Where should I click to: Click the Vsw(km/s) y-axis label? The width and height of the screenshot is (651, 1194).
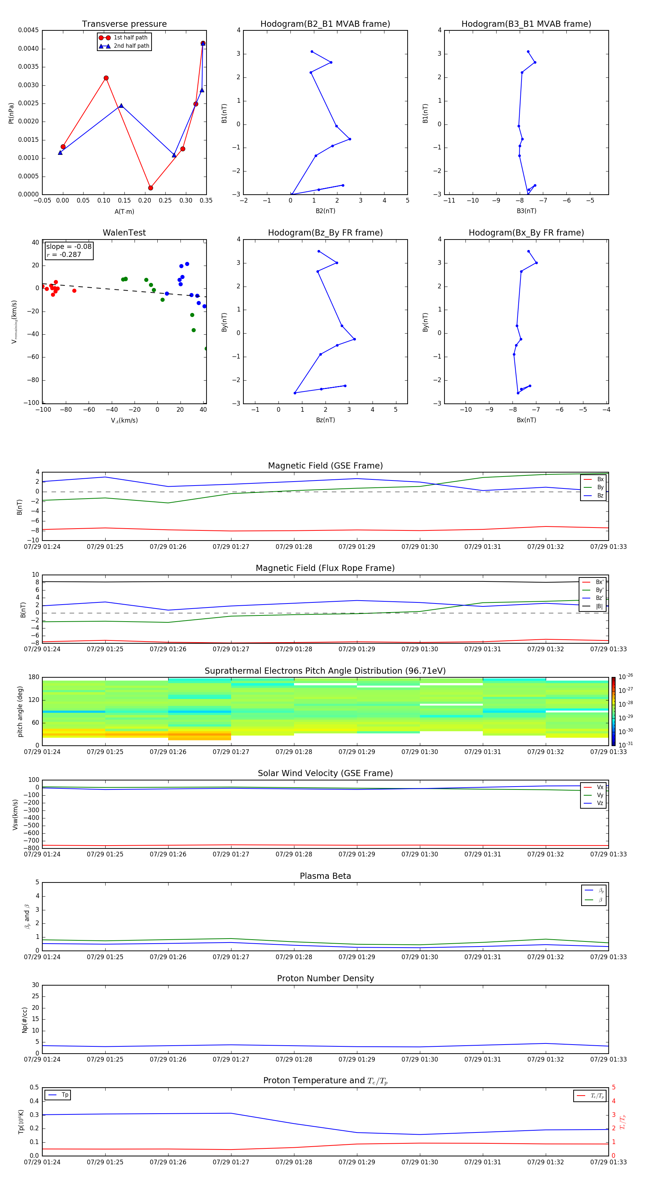click(15, 814)
